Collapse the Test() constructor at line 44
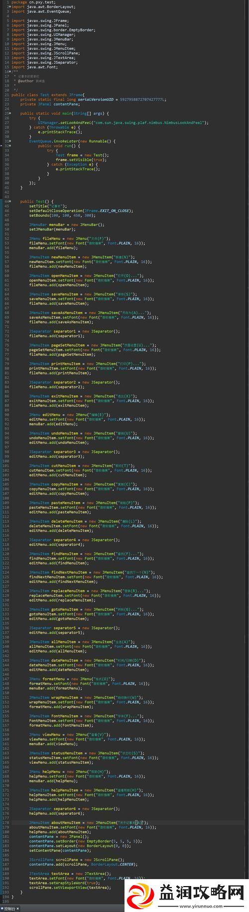This screenshot has height=912, width=249. (x=9, y=201)
